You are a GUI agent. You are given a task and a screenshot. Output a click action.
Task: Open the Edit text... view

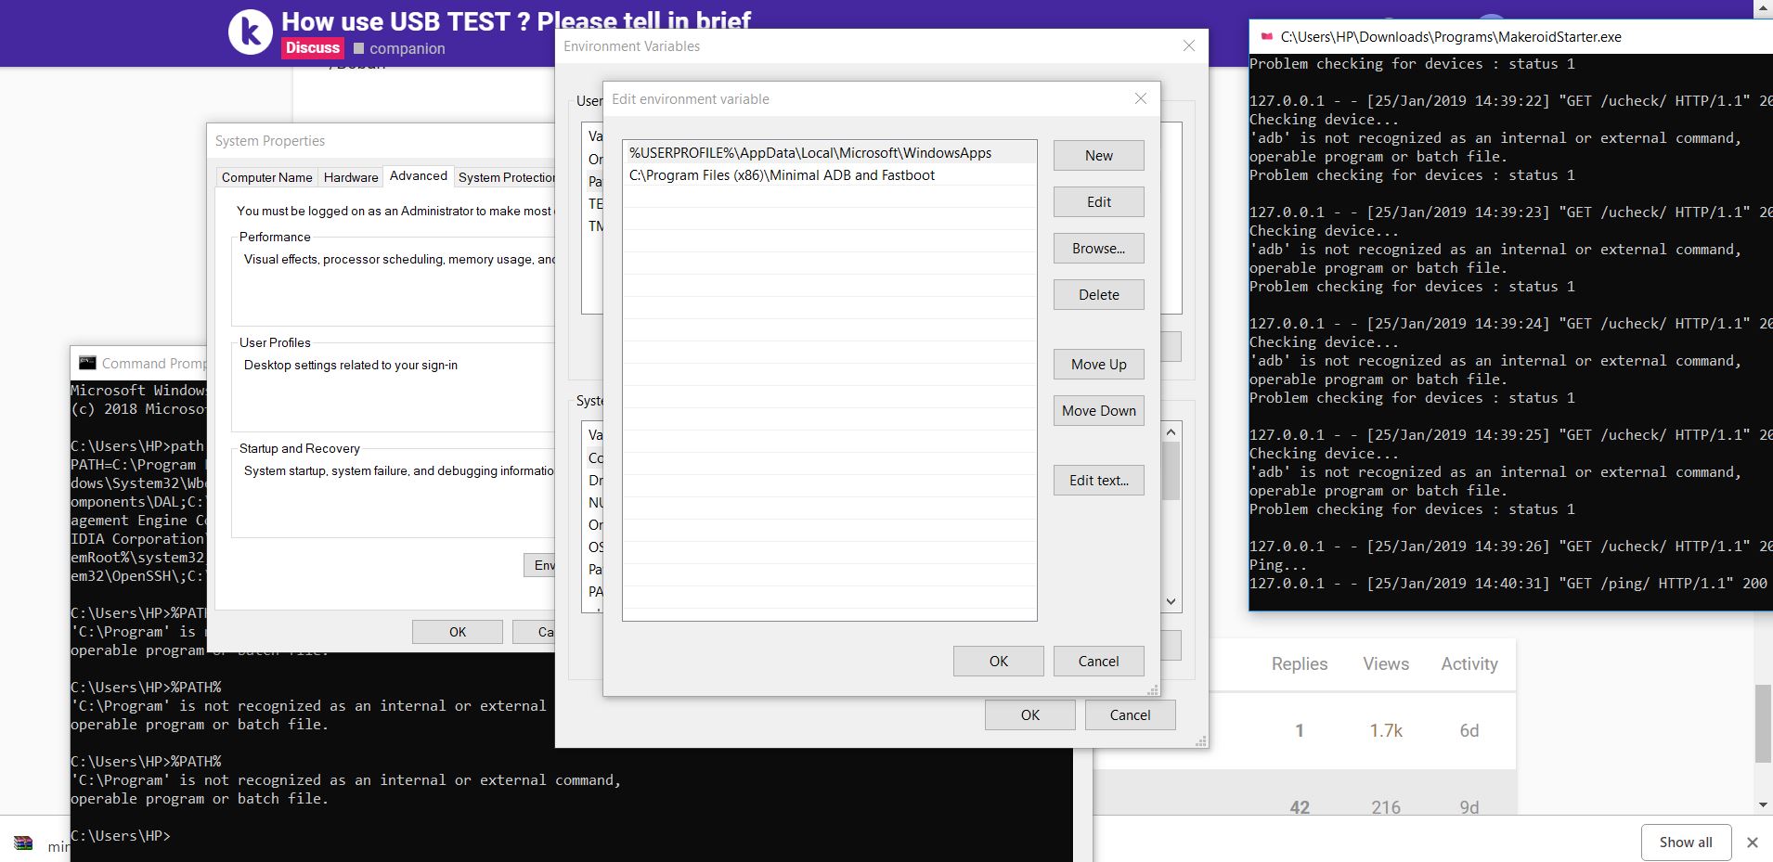click(x=1098, y=481)
